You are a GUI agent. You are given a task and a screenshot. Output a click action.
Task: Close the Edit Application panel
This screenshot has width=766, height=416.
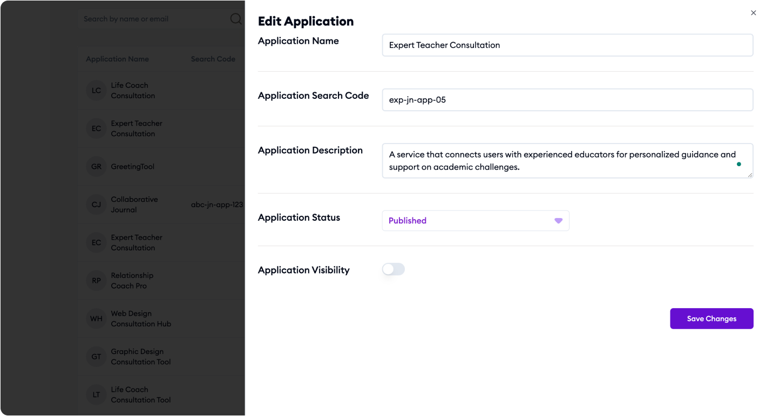click(x=754, y=13)
